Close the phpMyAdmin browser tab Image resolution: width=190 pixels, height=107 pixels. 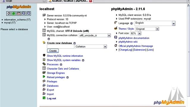(91, 1)
